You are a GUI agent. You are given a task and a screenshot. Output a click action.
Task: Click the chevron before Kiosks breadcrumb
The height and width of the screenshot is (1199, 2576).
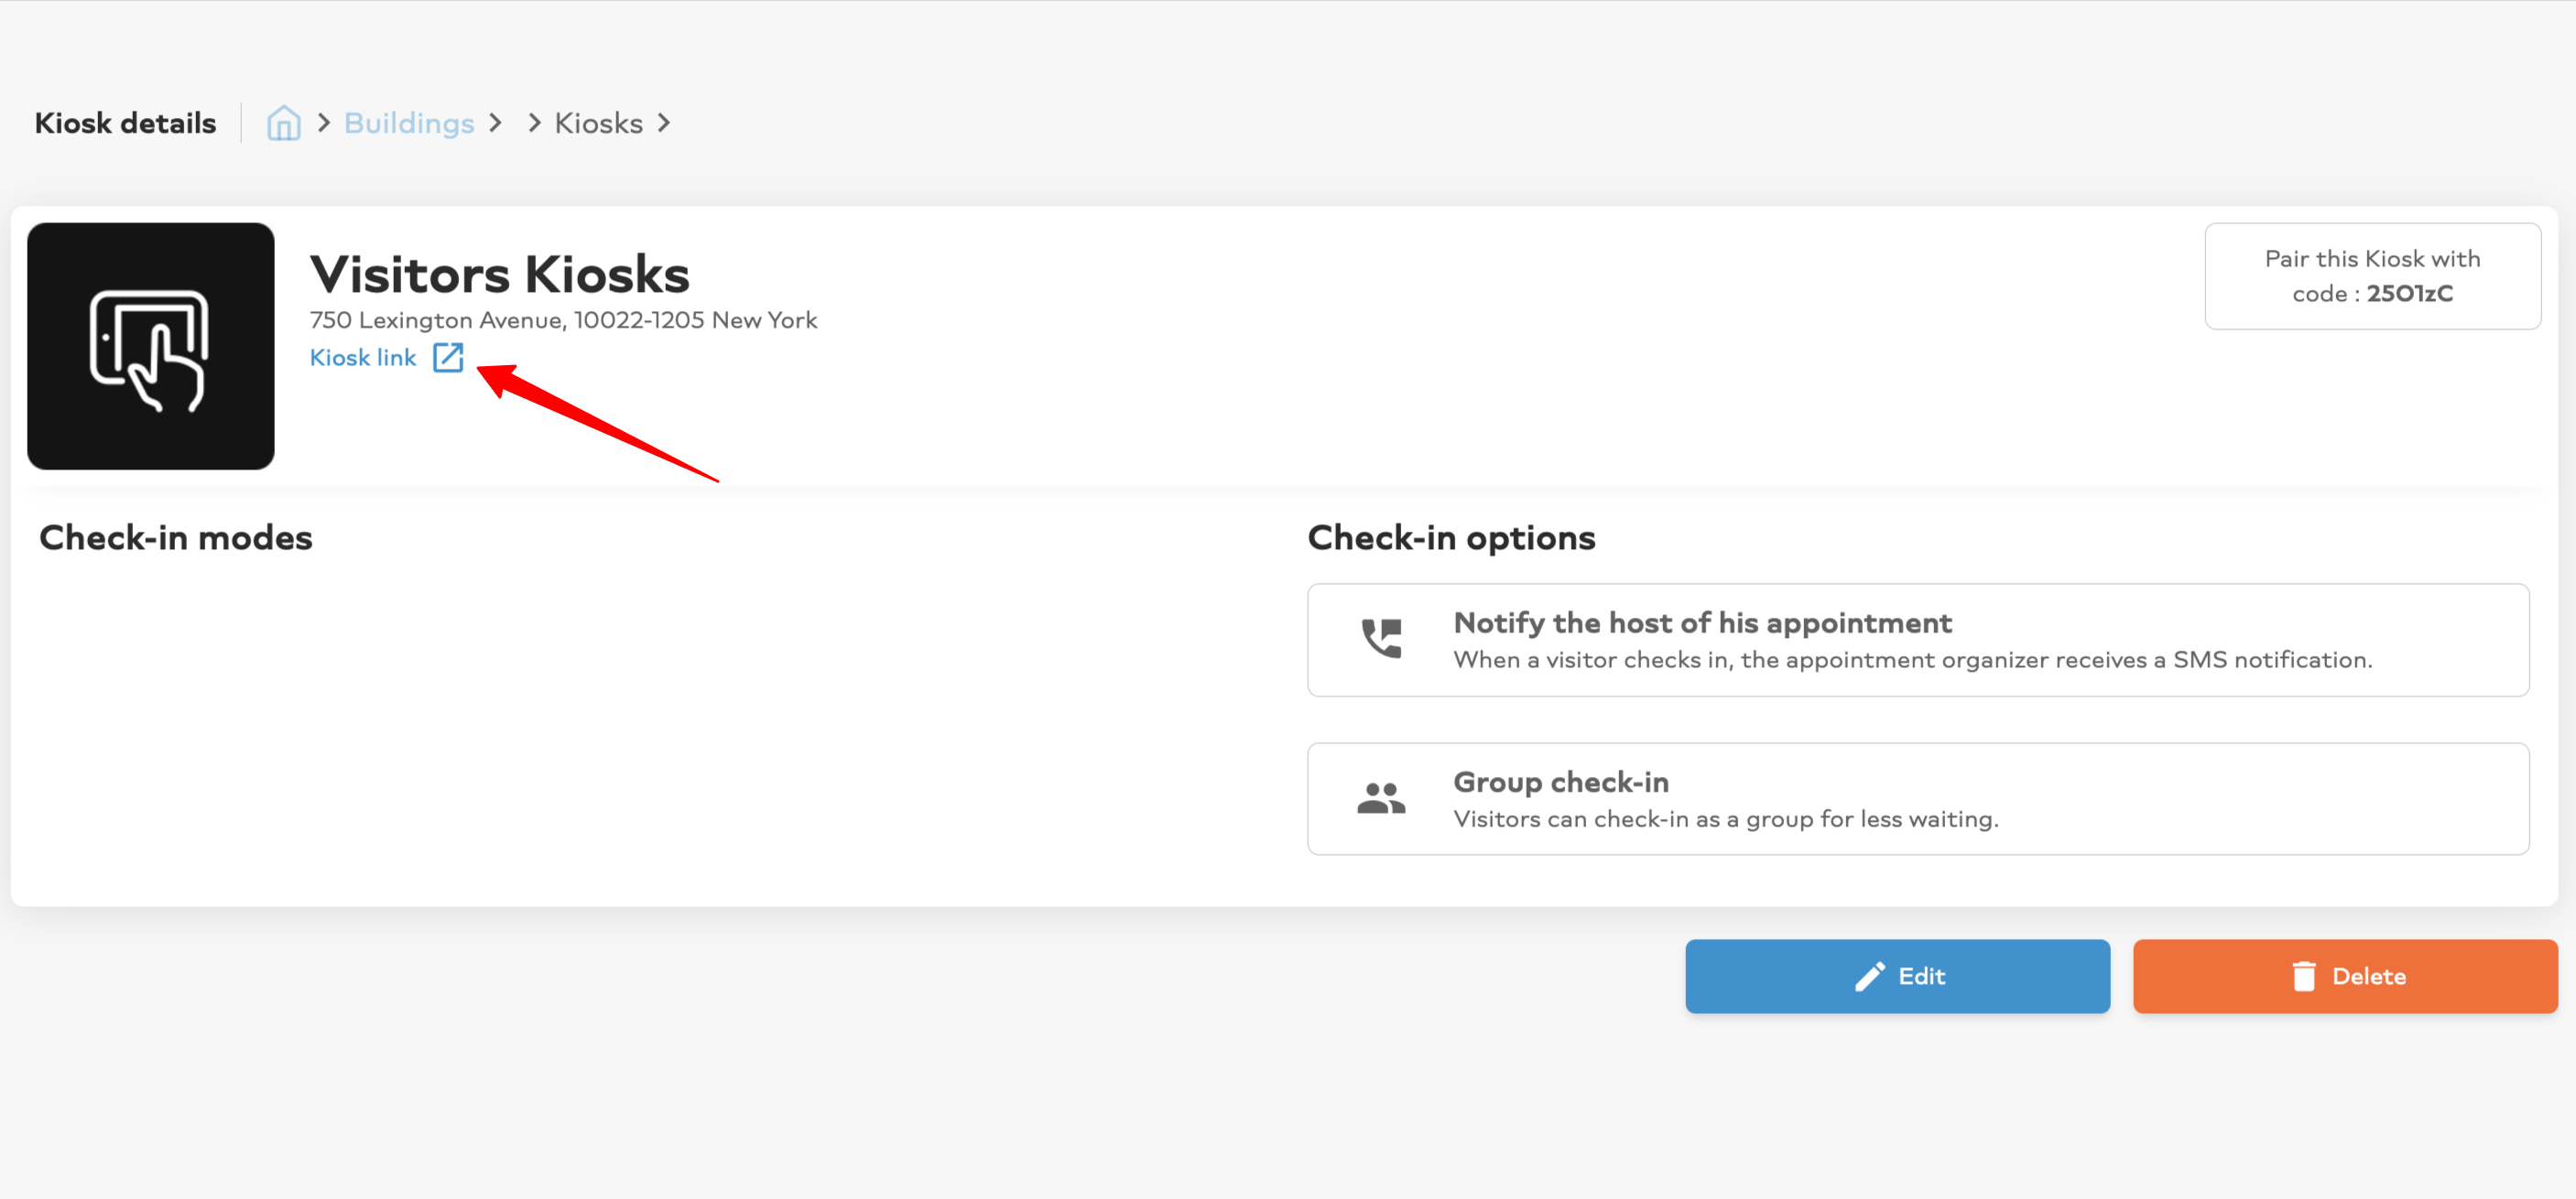pos(534,123)
